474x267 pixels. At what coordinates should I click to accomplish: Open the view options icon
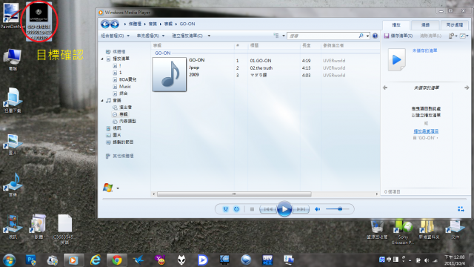[276, 36]
